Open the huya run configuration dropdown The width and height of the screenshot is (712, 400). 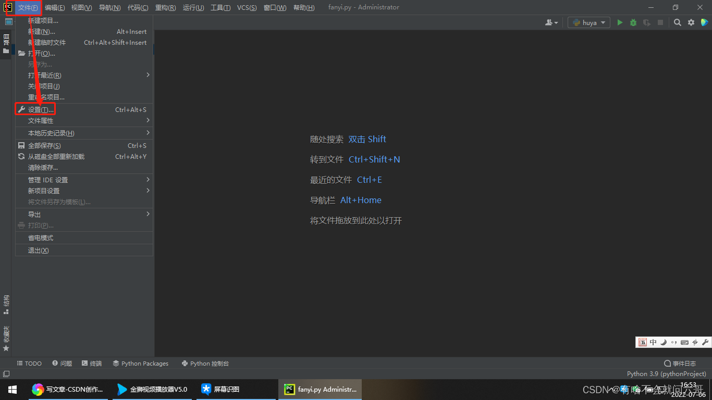(588, 22)
